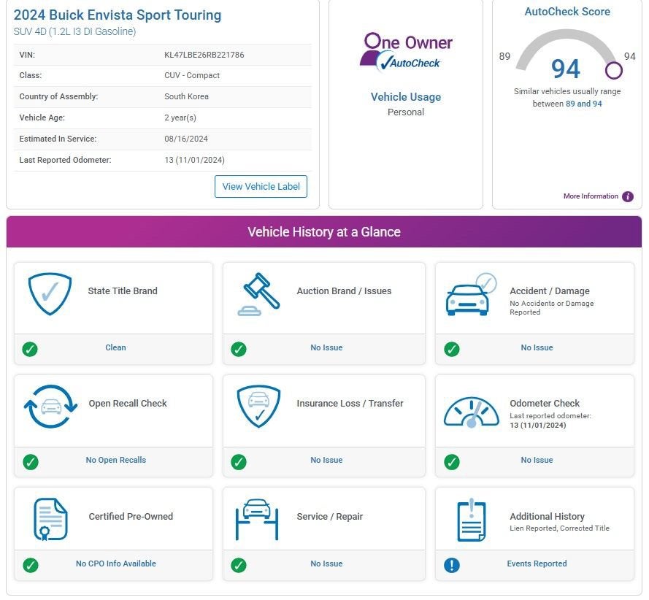649x600 pixels.
Task: Click the Service / Repair label
Action: click(x=329, y=516)
